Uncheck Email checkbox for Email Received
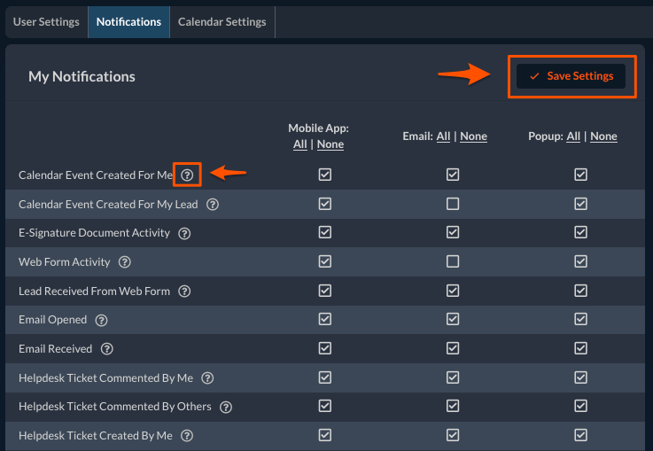 tap(453, 348)
